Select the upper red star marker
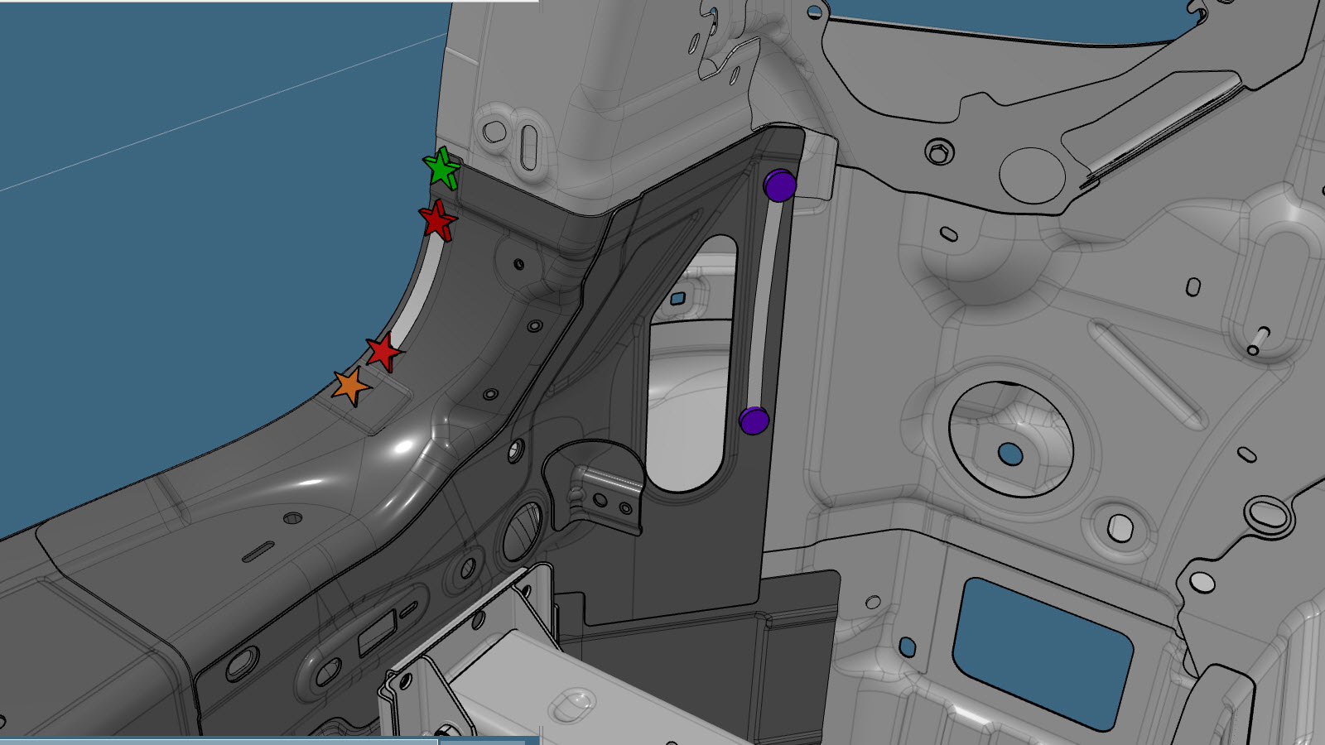 [x=437, y=220]
